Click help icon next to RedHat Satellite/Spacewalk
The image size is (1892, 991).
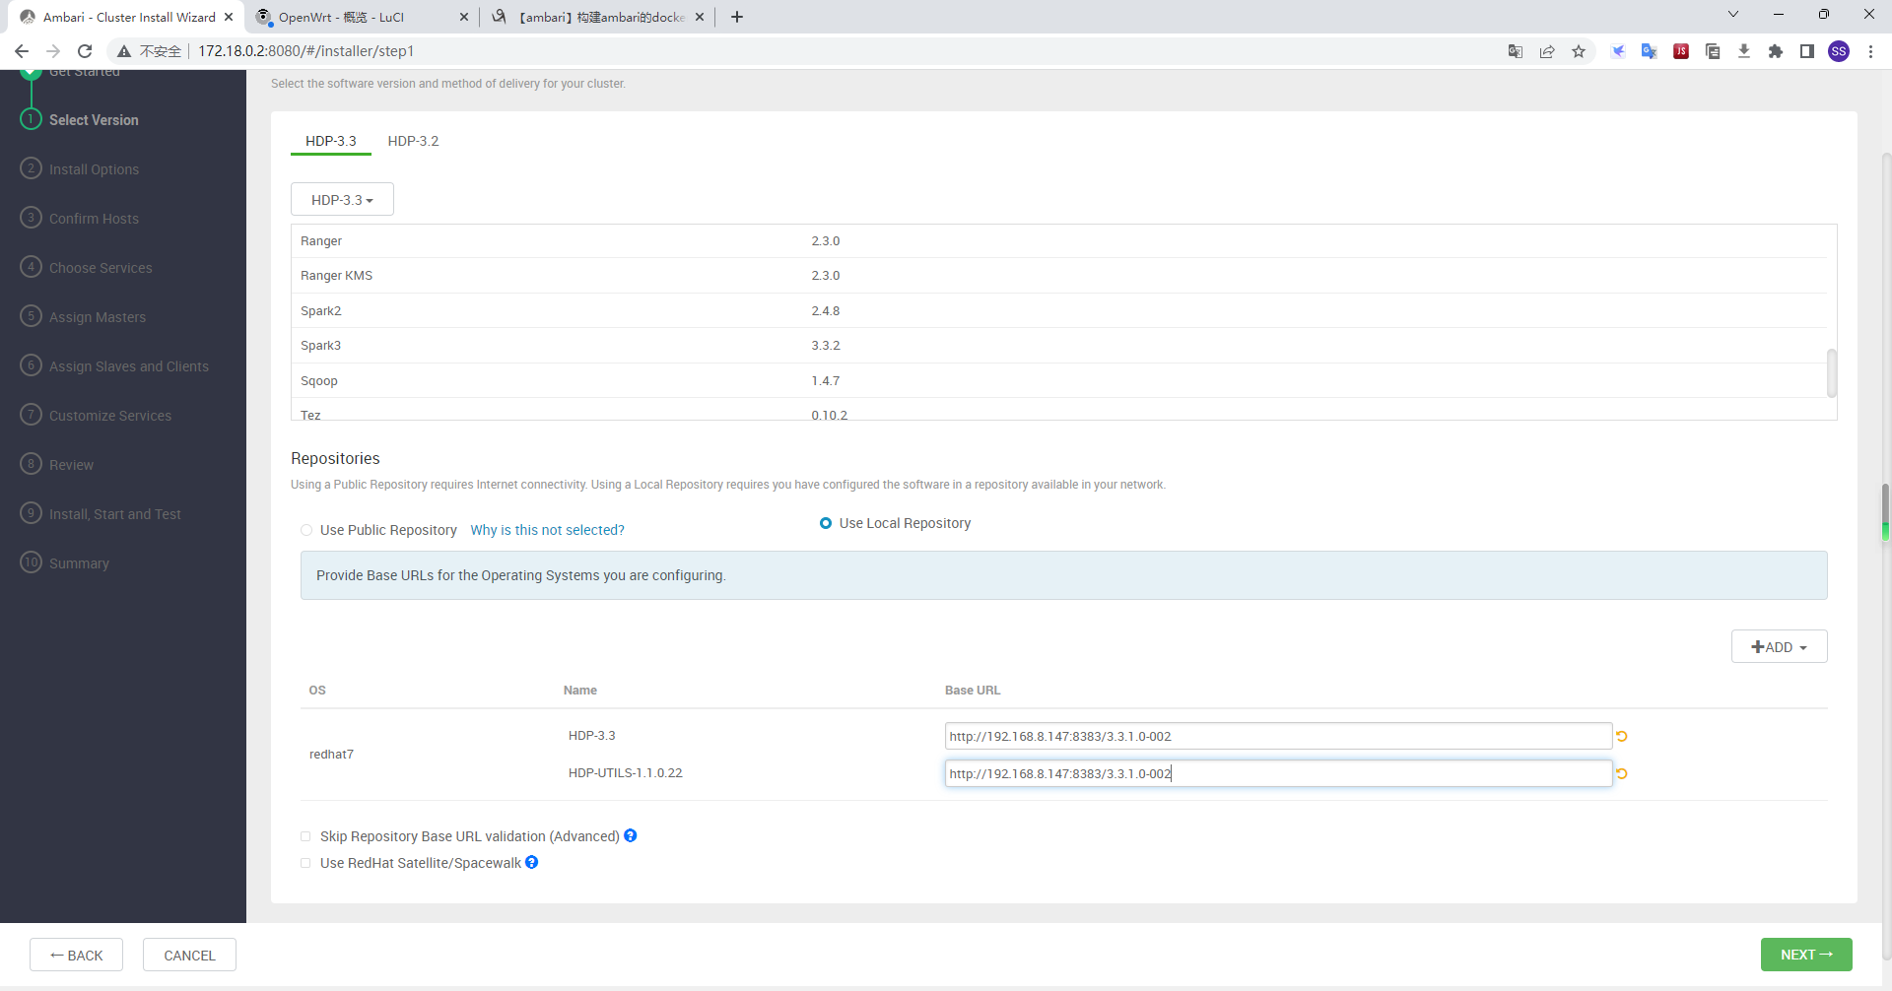tap(532, 862)
